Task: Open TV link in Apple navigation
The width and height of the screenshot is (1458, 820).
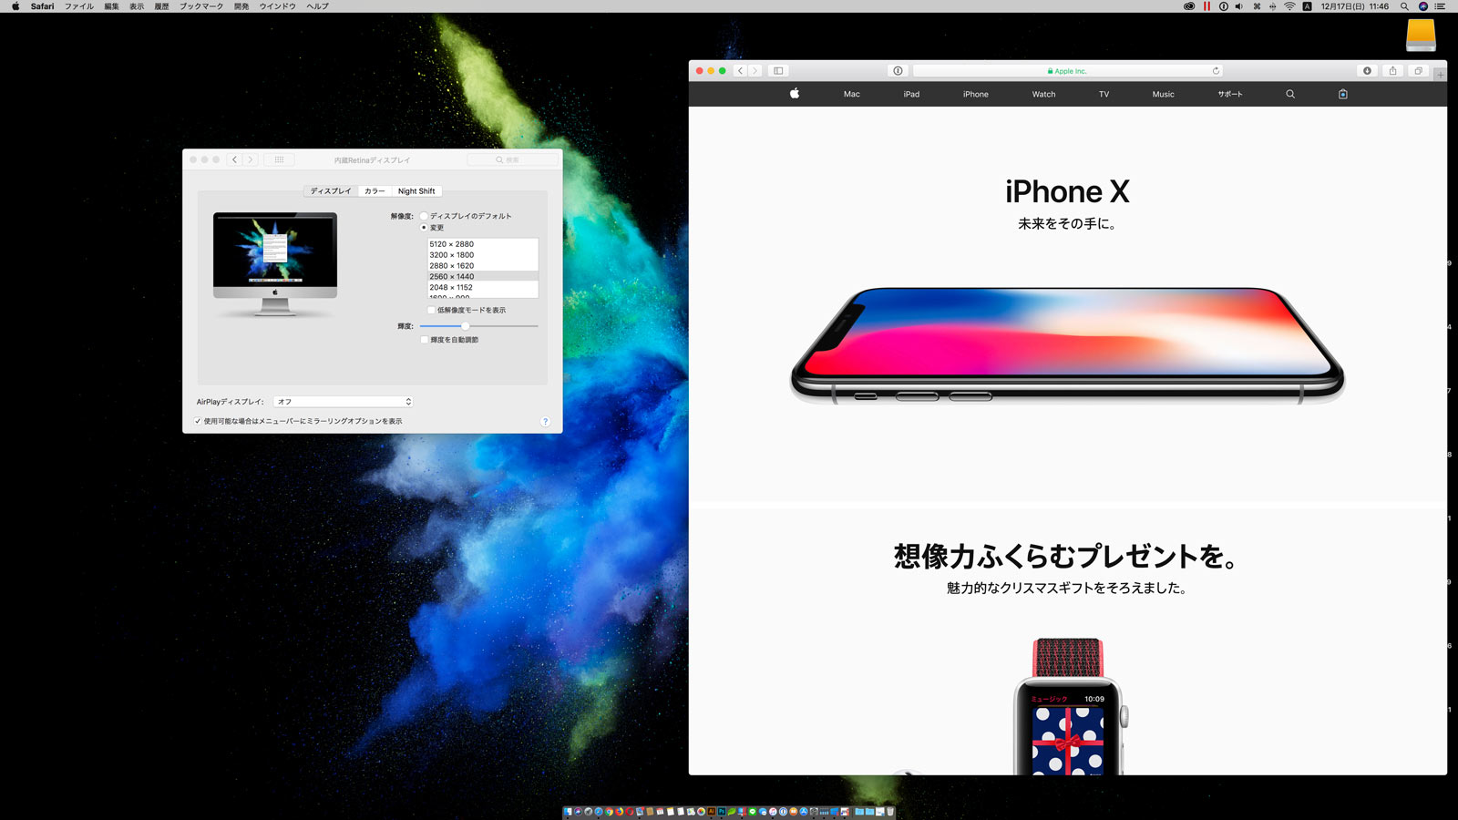Action: coord(1104,94)
